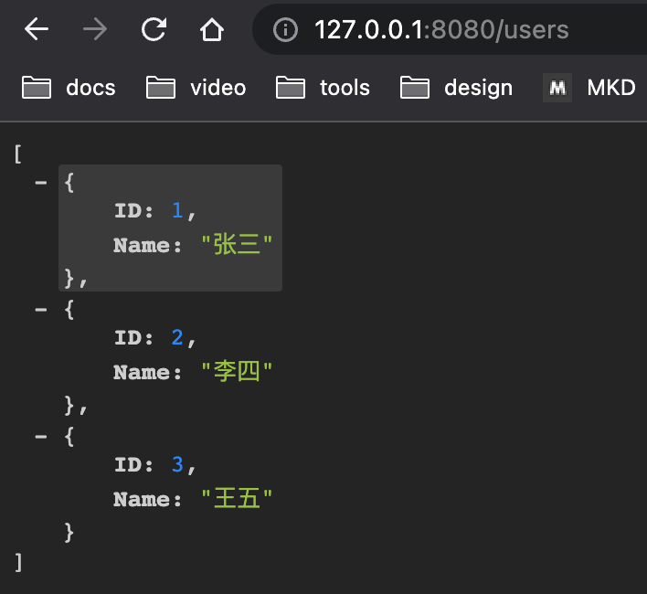Click the ID value 3
Screen dimensions: 647x594
(177, 464)
